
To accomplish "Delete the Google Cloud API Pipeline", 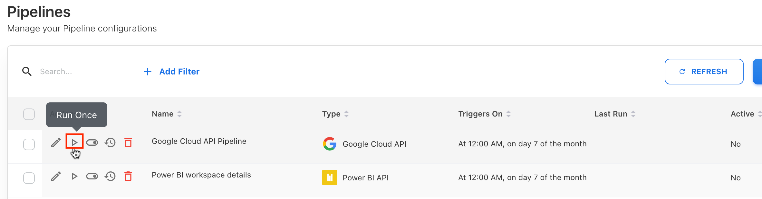I will point(128,143).
